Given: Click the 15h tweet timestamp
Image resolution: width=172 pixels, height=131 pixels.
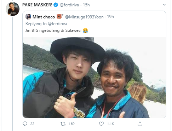Looking at the screenshot, I should click(86, 5).
